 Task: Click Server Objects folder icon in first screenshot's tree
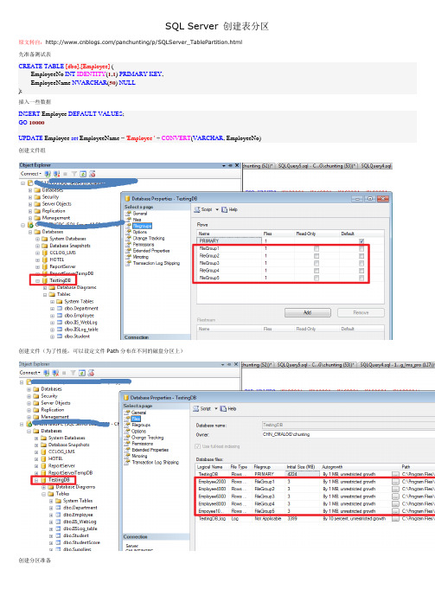(37, 204)
